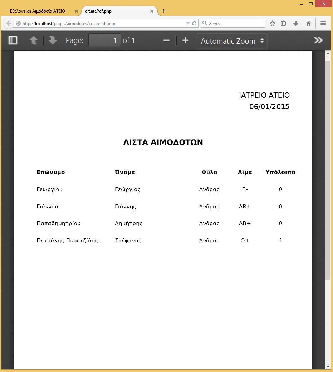The height and width of the screenshot is (372, 333).
Task: Click the browser back button
Action: click(x=9, y=24)
